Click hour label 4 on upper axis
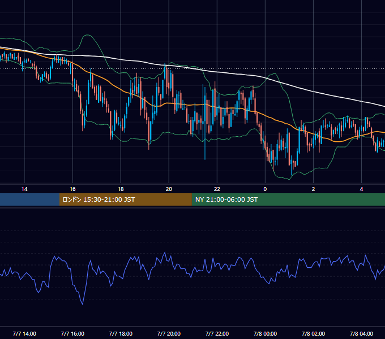Image resolution: width=385 pixels, height=339 pixels. click(361, 189)
